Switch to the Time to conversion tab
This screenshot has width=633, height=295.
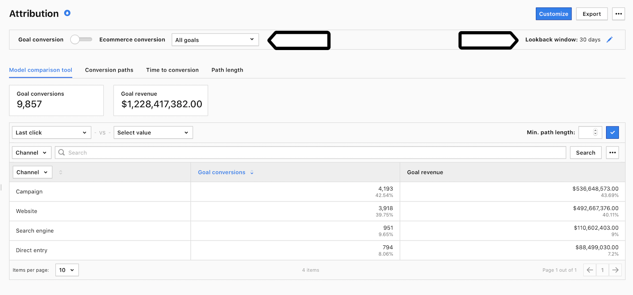[172, 70]
